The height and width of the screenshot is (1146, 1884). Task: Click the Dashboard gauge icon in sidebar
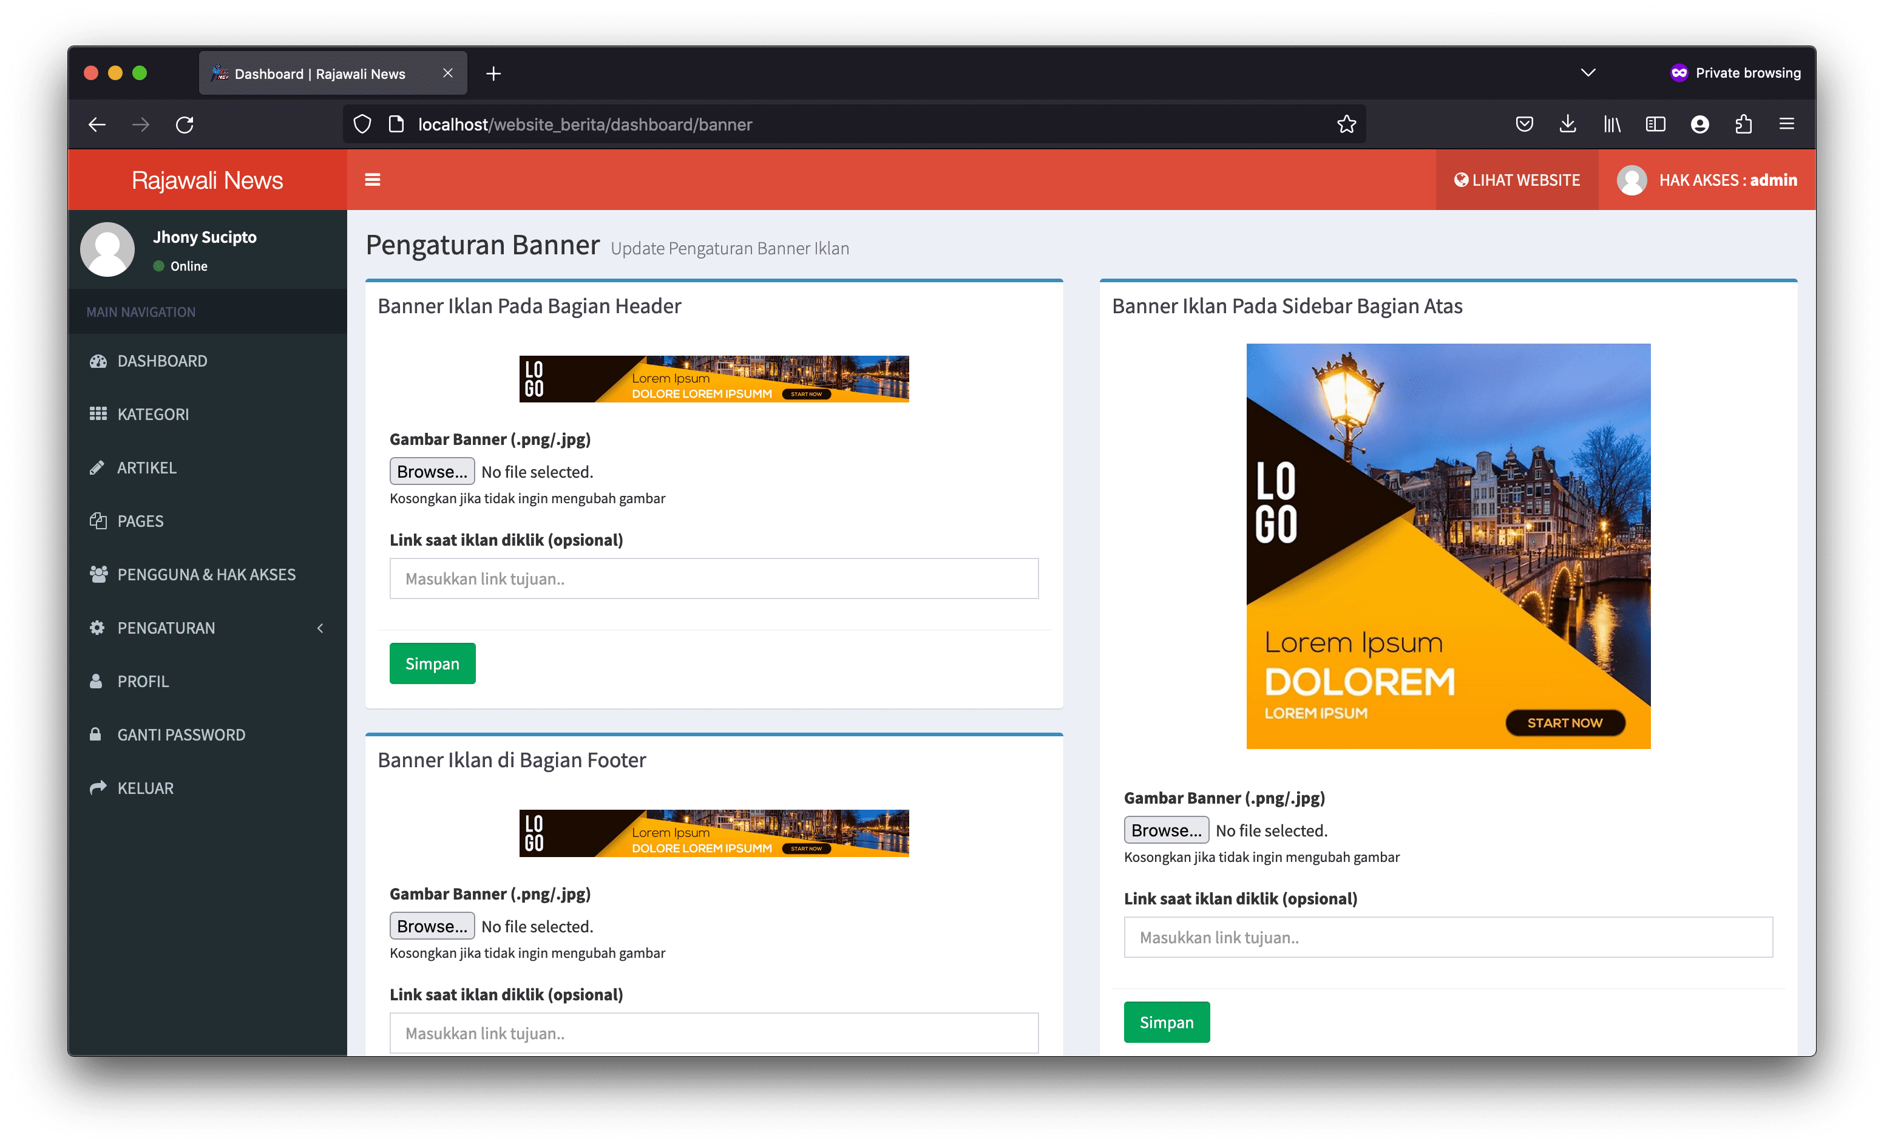[x=98, y=361]
